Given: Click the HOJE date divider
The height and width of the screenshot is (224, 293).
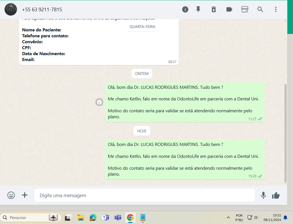Looking at the screenshot, I should 142,131.
